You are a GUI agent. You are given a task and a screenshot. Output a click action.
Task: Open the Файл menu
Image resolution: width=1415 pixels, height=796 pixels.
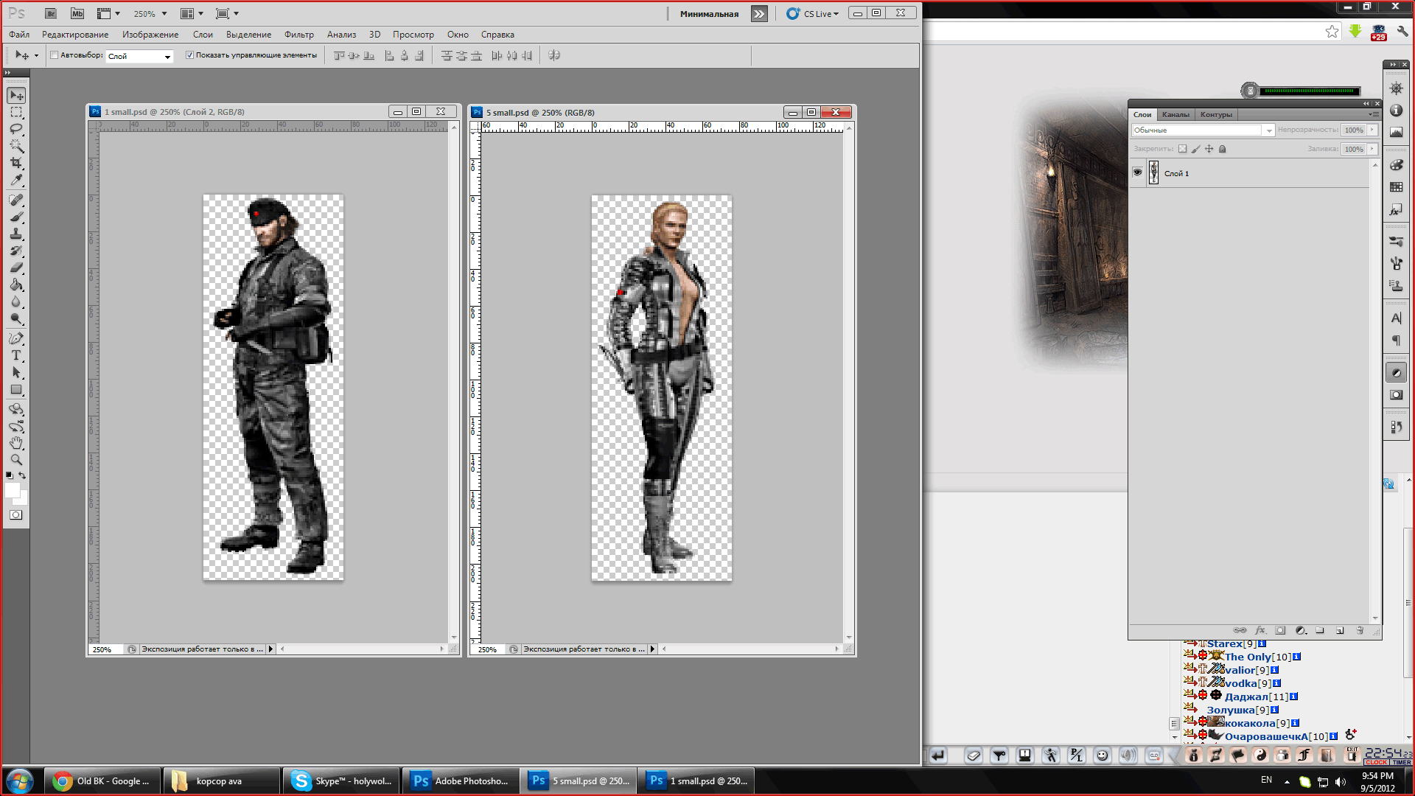point(19,35)
